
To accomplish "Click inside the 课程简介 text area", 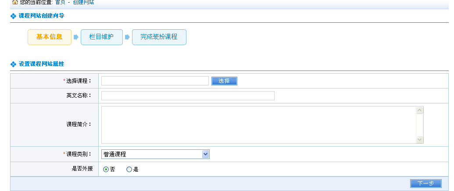I will pos(258,125).
